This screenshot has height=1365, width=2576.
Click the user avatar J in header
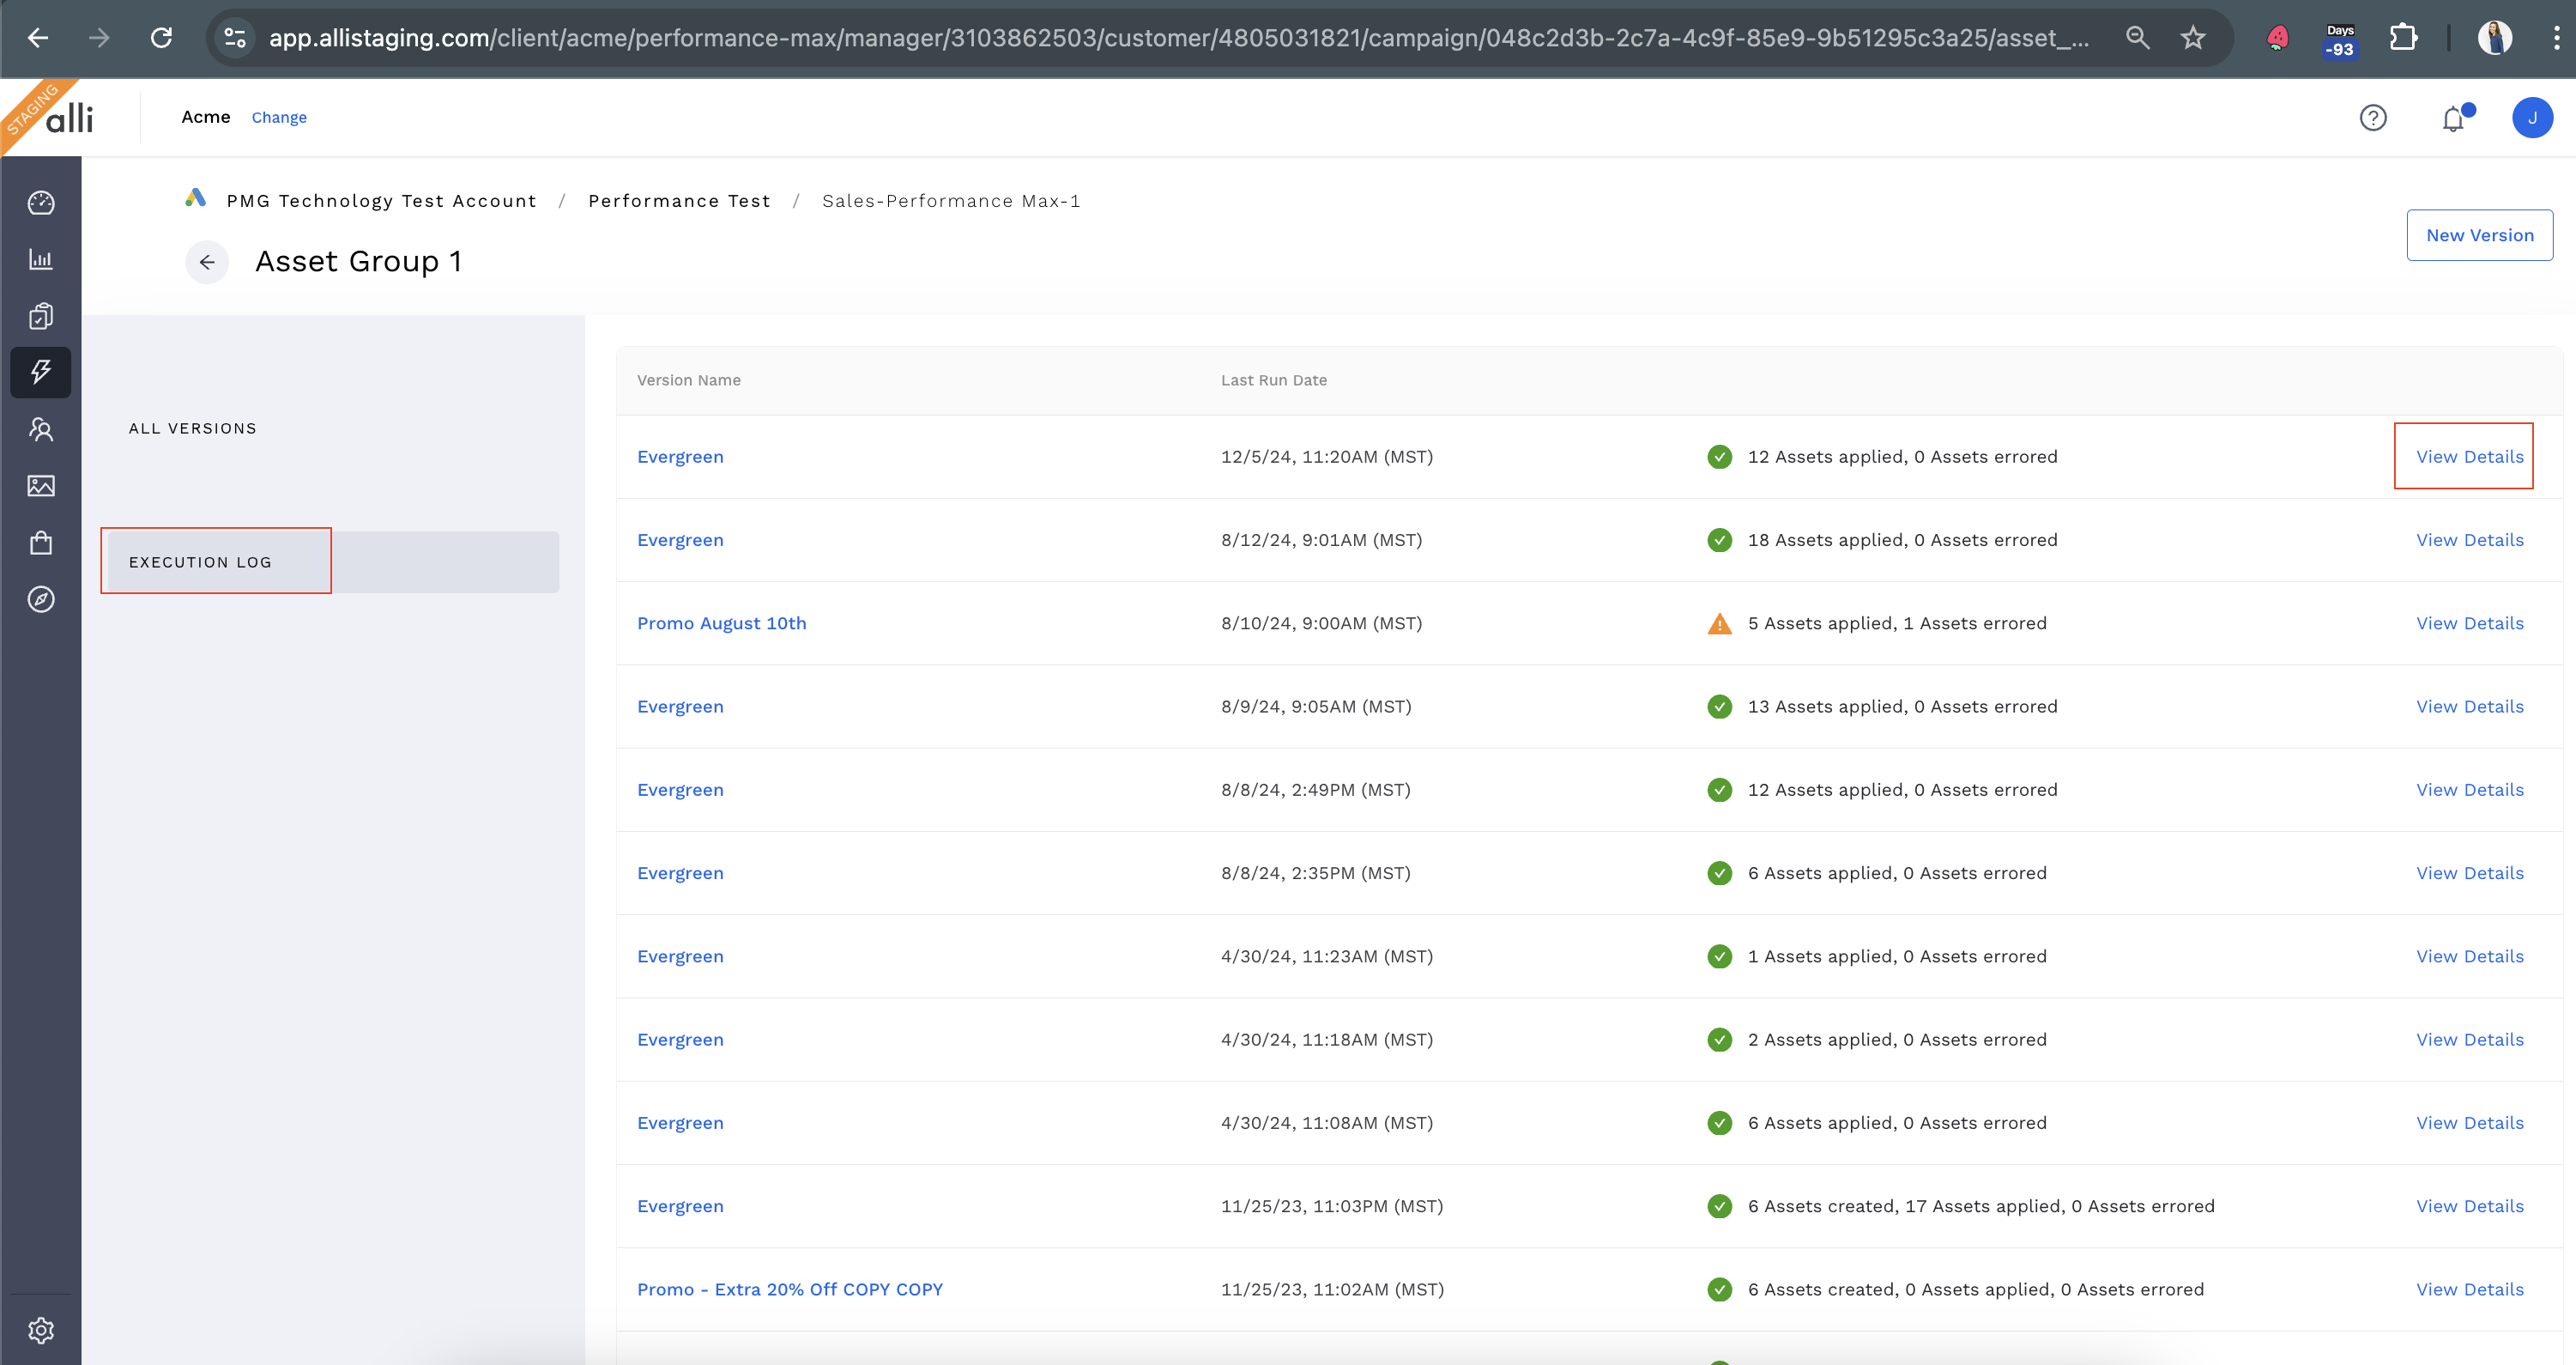(x=2531, y=118)
